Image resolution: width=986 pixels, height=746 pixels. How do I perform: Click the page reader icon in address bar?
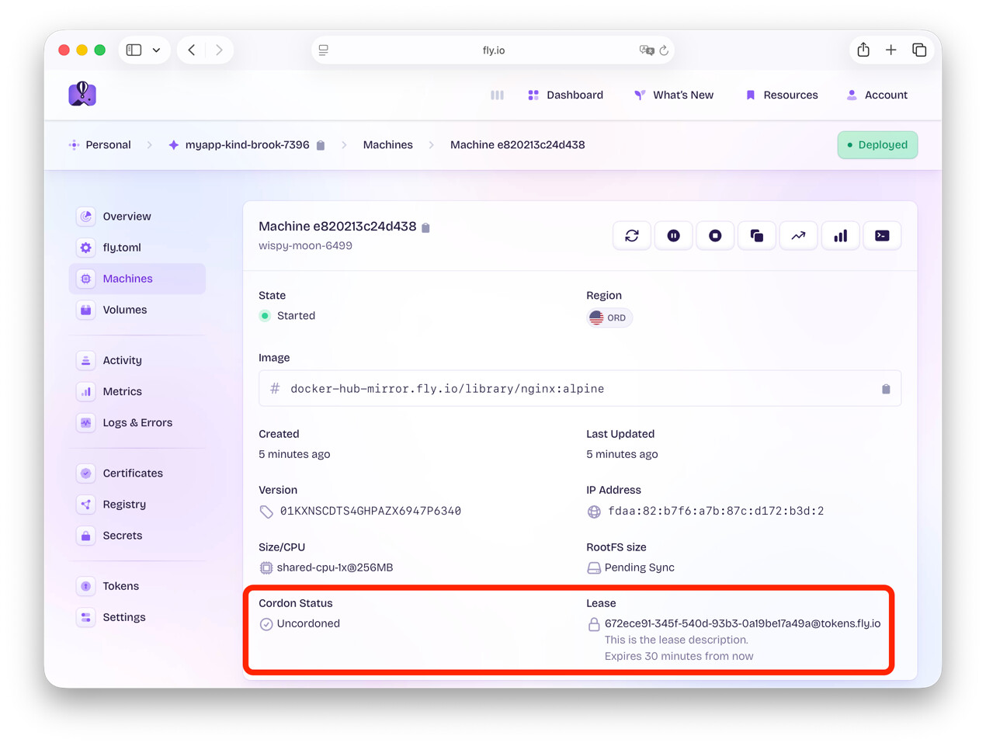point(324,50)
